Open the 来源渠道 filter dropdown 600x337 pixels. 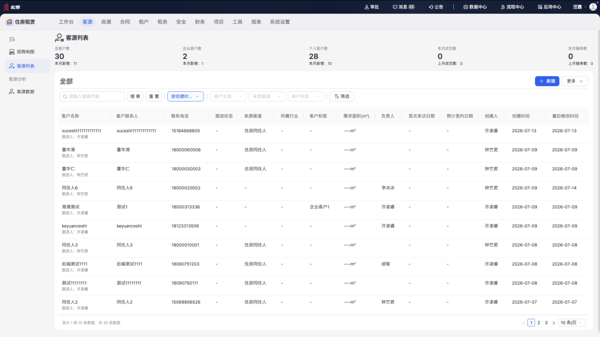point(267,96)
